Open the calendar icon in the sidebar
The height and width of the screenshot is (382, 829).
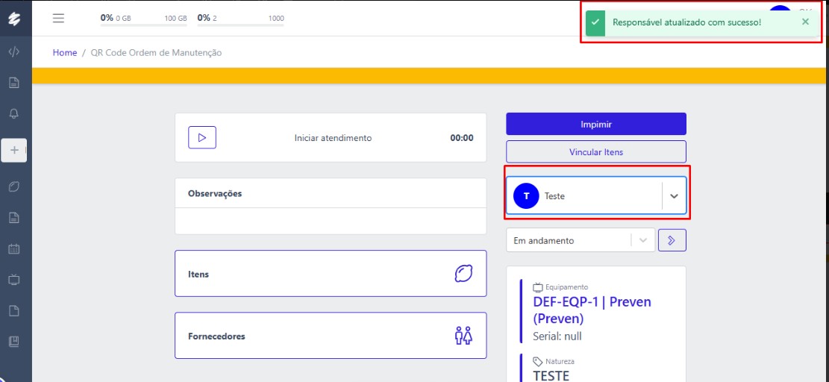[13, 249]
